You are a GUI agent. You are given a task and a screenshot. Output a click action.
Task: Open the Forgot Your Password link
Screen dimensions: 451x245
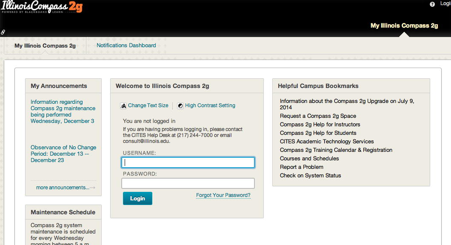point(223,195)
